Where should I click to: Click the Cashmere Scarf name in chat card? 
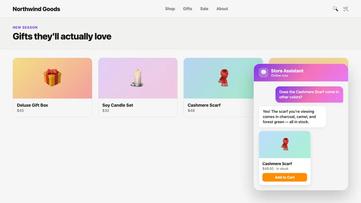tap(277, 164)
